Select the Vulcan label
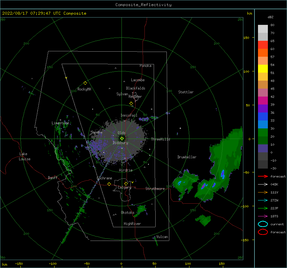 click(162, 237)
